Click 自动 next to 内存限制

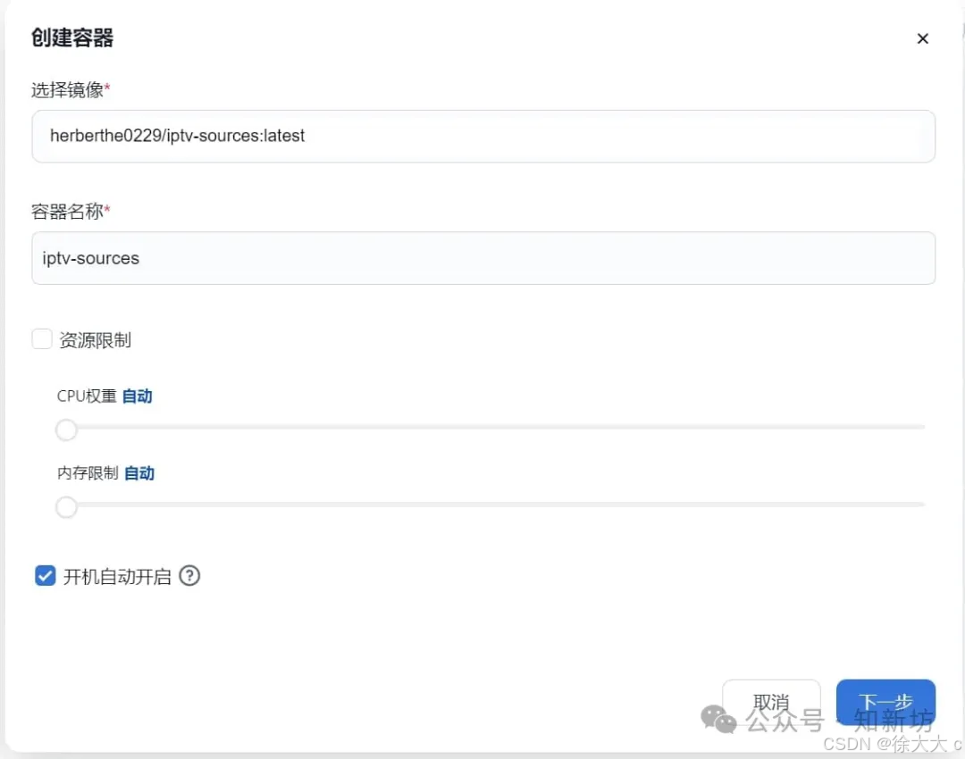[139, 473]
